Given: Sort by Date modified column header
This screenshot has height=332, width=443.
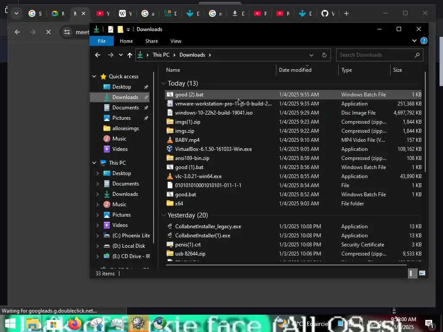Looking at the screenshot, I should coord(295,70).
